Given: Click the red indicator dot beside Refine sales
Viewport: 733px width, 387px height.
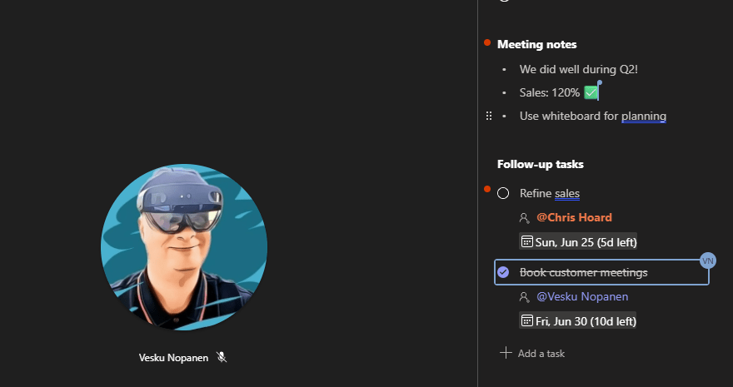Looking at the screenshot, I should point(487,189).
